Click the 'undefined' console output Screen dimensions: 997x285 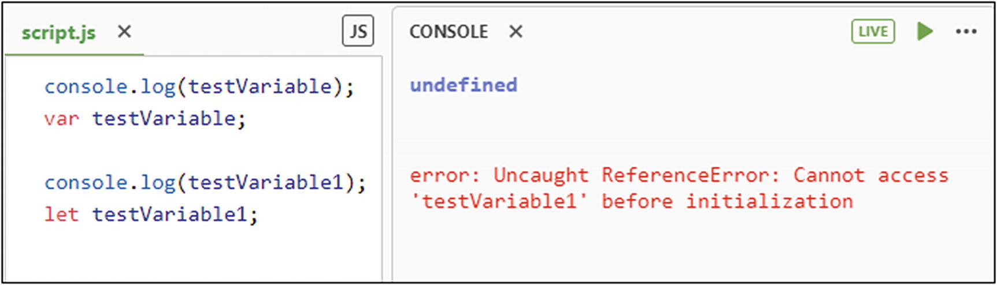point(464,85)
